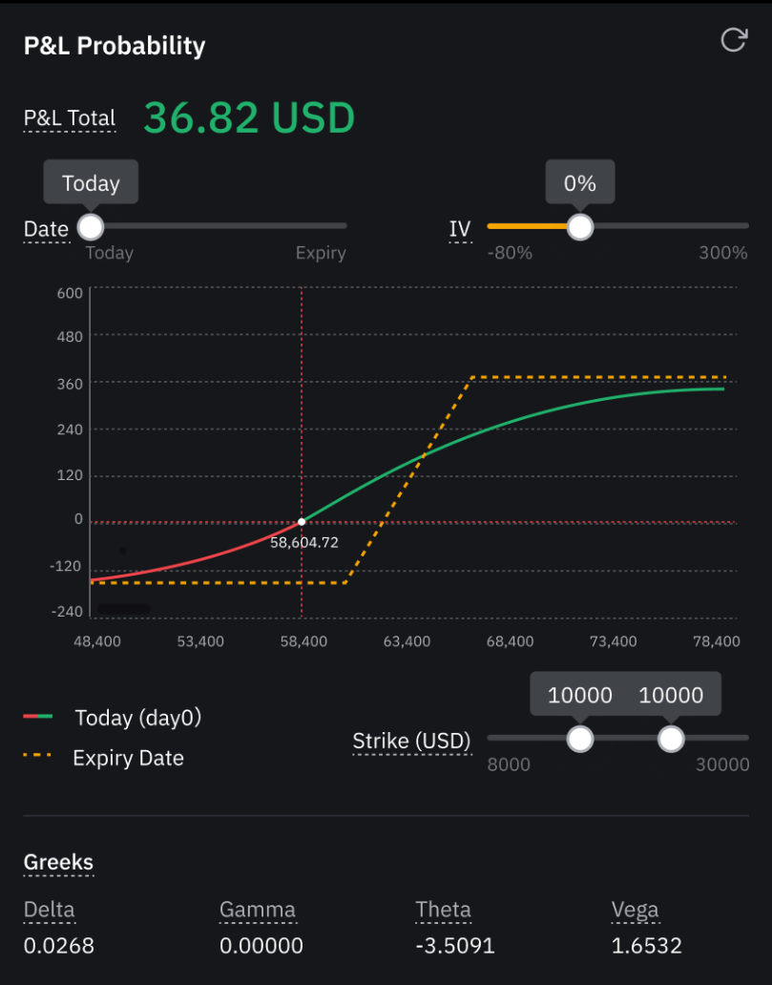Click the right Strike slider handle
Viewport: 772px width, 985px height.
(x=671, y=739)
